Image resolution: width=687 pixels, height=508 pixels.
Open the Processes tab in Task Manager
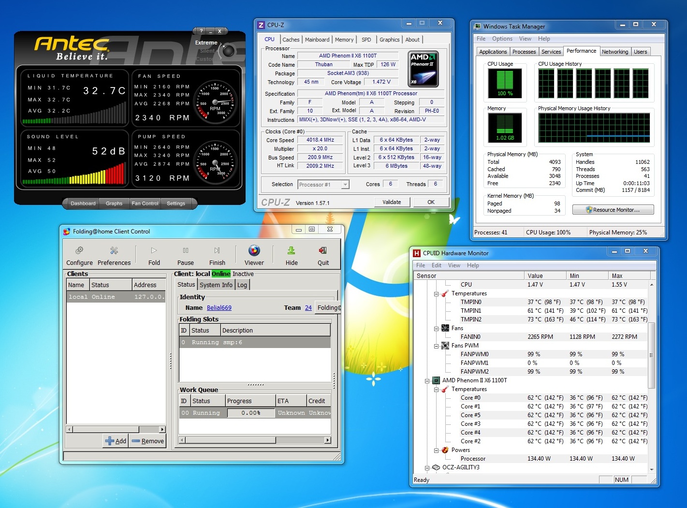pyautogui.click(x=524, y=52)
